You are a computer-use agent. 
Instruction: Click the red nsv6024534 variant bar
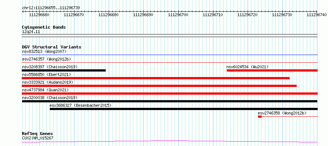pyautogui.click(x=272, y=70)
